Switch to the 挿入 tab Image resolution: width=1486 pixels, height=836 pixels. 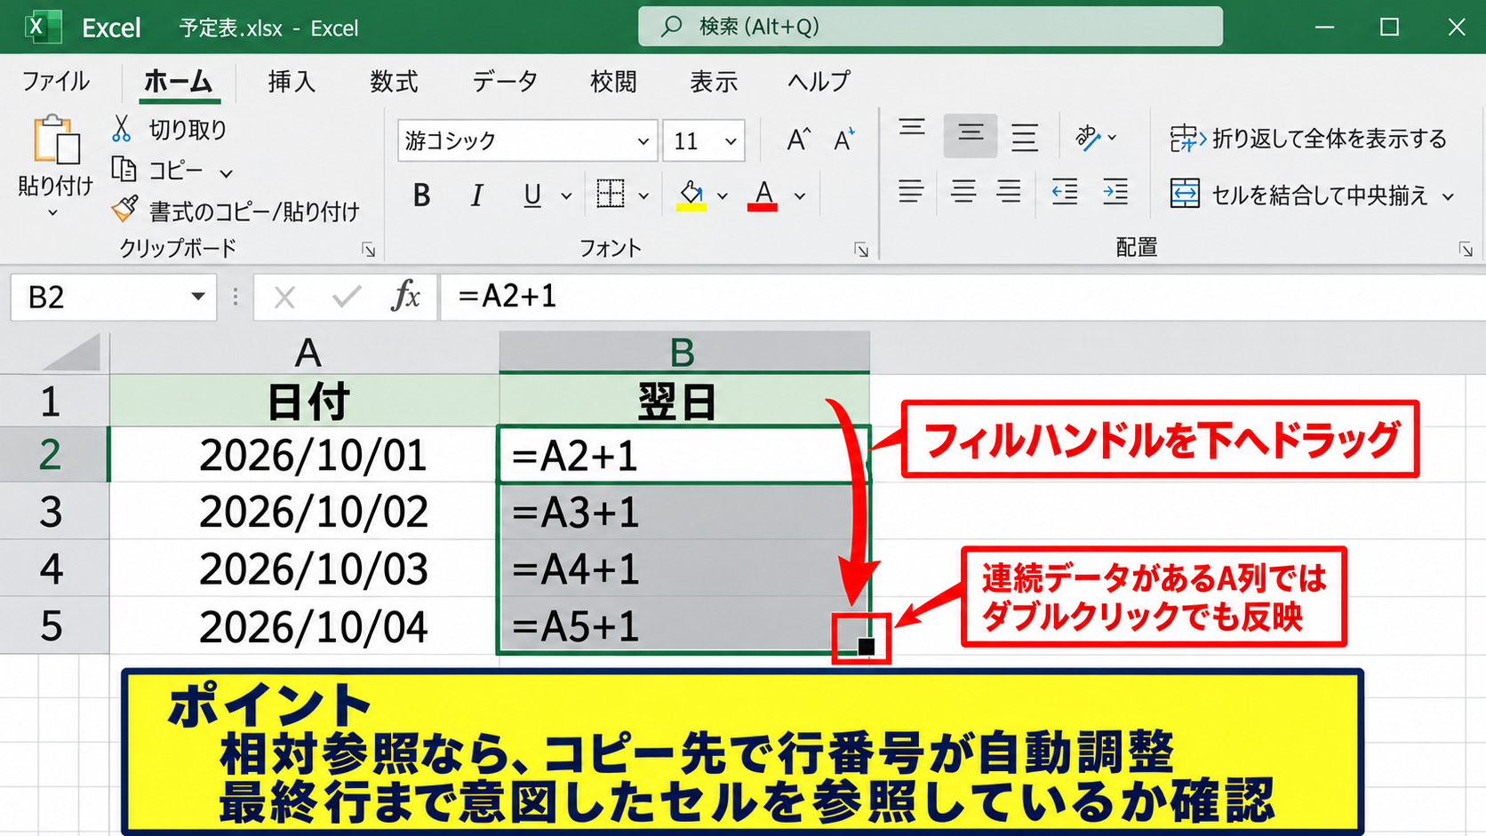pyautogui.click(x=292, y=82)
